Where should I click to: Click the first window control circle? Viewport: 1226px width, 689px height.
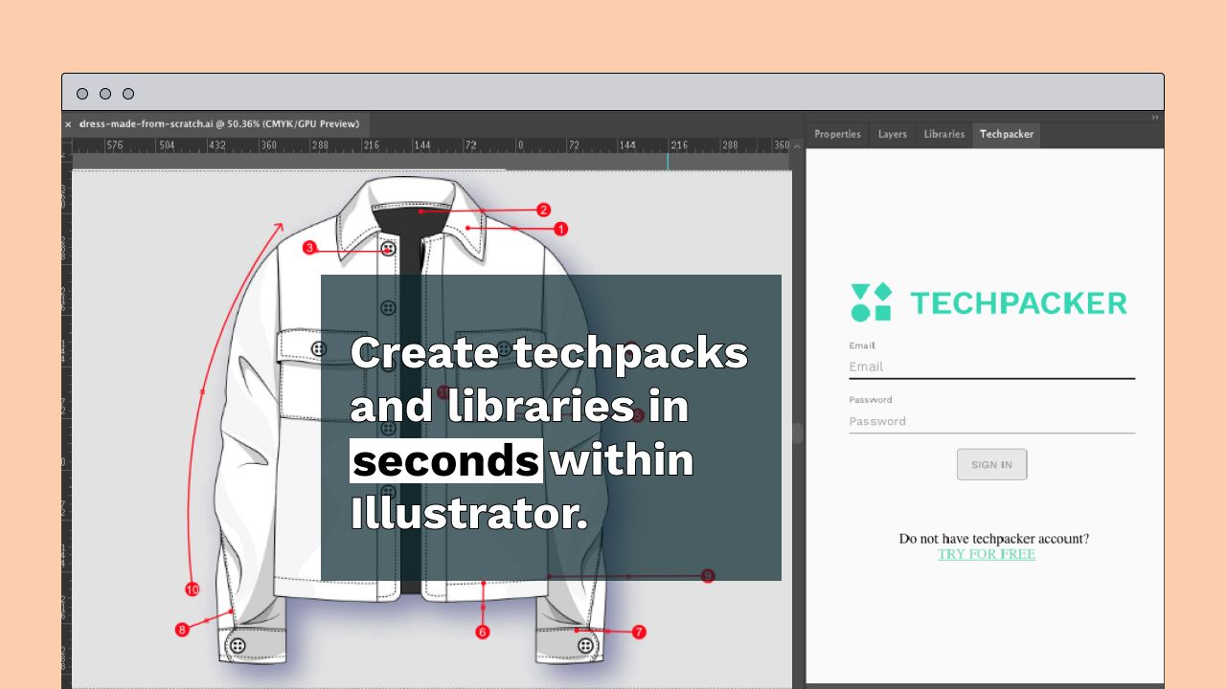pyautogui.click(x=82, y=94)
